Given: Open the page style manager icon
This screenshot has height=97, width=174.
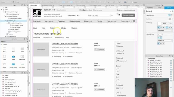Looking at the screenshot, I should [x=172, y=11].
